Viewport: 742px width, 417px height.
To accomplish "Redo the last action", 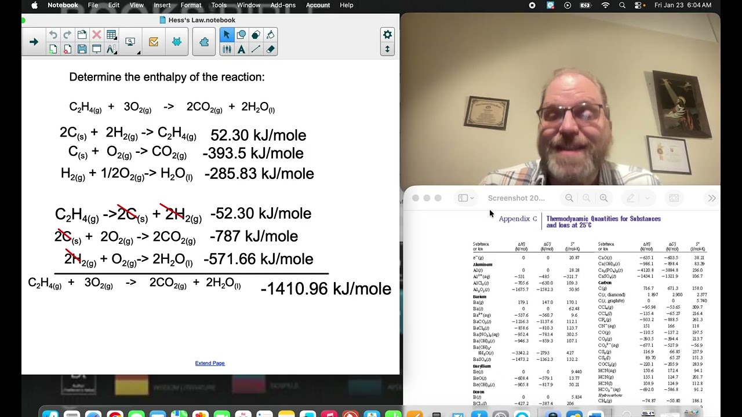I will (x=67, y=35).
